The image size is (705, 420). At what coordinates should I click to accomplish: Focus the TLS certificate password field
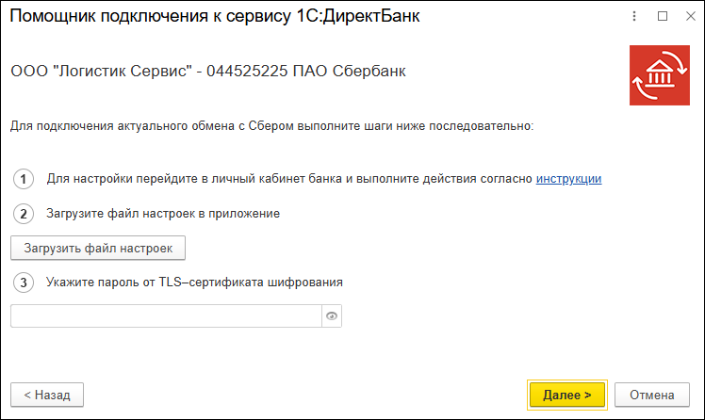coord(166,316)
